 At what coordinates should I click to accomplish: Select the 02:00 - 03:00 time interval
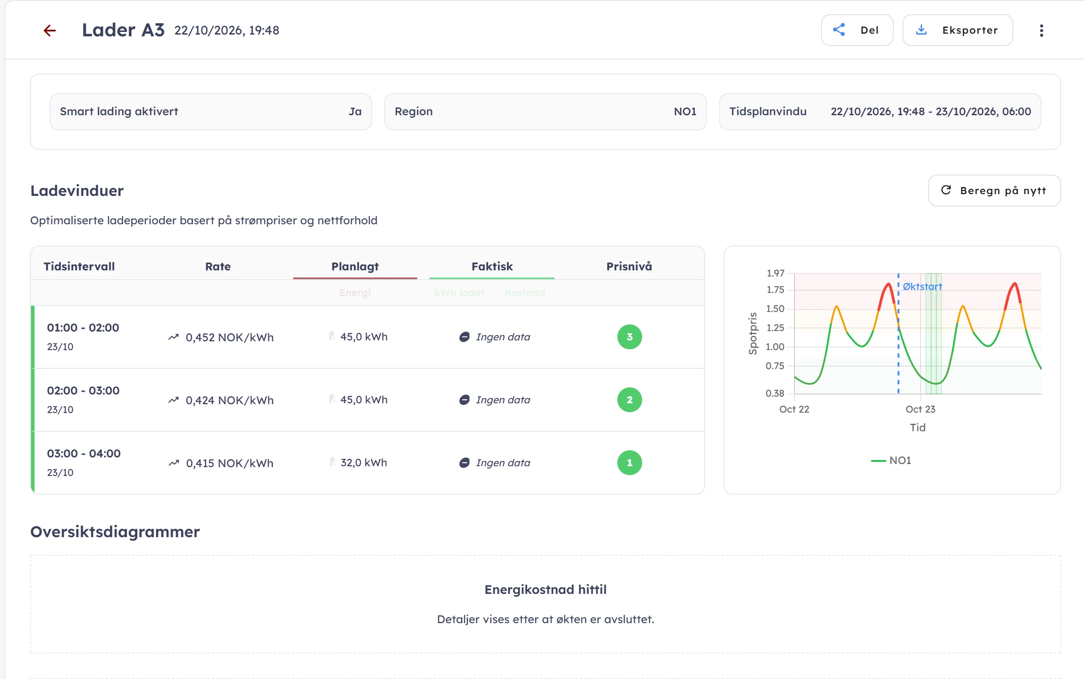tap(83, 390)
